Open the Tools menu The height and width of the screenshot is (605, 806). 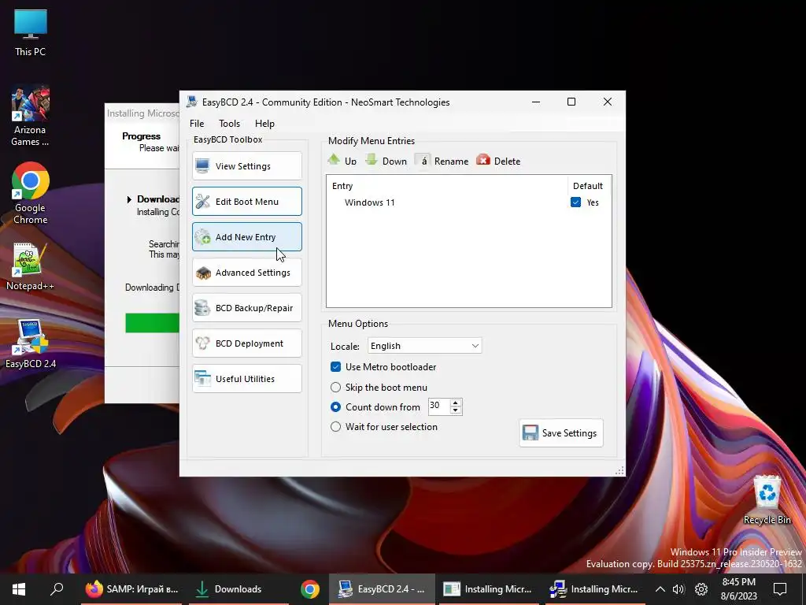point(229,124)
